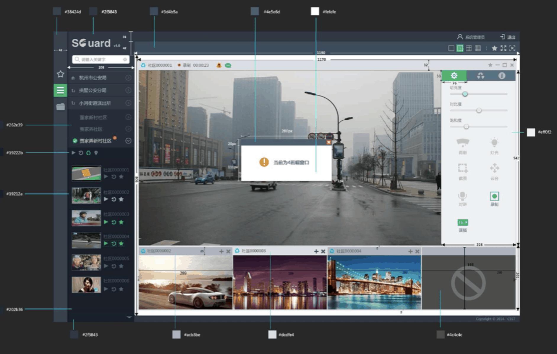The height and width of the screenshot is (354, 557).
Task: Expand the 拱墅公安分局 tree node
Action: tap(128, 90)
